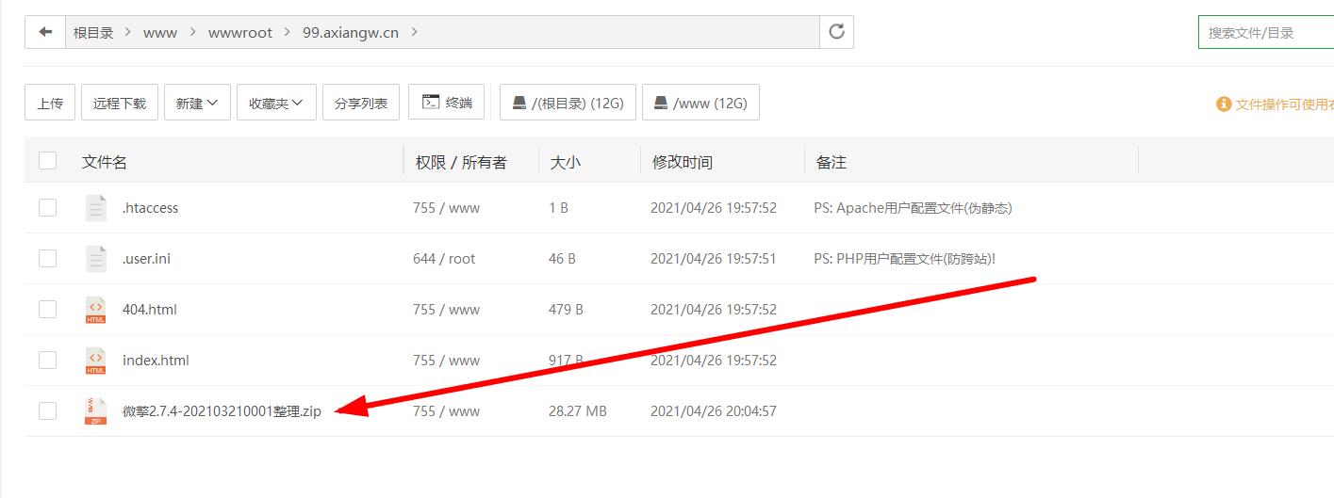Tick the checkbox for 404.html
This screenshot has width=1334, height=498.
pyautogui.click(x=47, y=309)
